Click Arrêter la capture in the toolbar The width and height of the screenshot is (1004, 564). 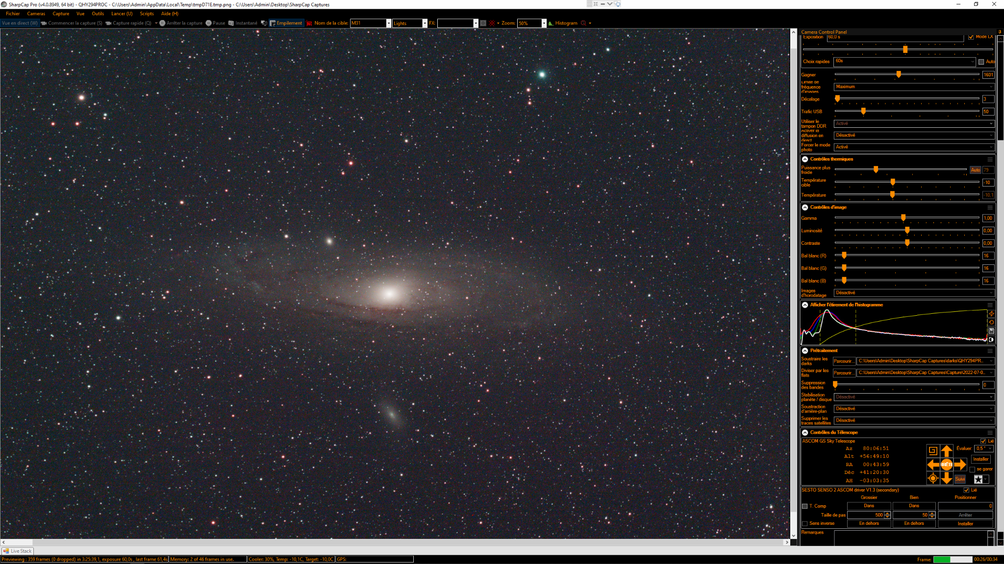point(181,23)
